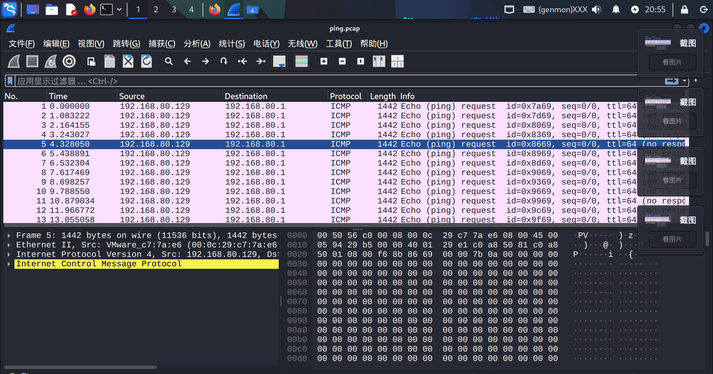Click the stop capture square icon
This screenshot has height=374, width=713.
pyautogui.click(x=32, y=61)
